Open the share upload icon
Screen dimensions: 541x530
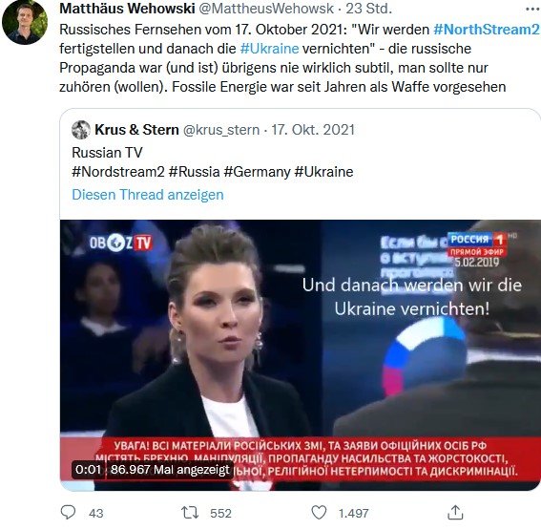click(x=455, y=513)
